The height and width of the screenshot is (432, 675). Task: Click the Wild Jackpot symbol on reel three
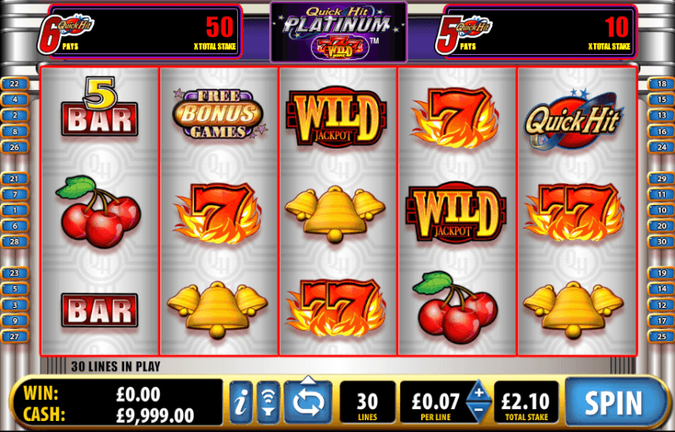coord(337,116)
